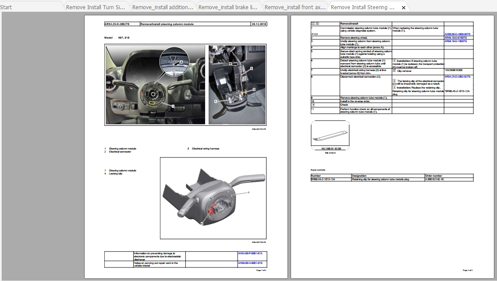This screenshot has height=281, width=497.
Task: Click the 'Check' row label
Action: click(x=344, y=105)
